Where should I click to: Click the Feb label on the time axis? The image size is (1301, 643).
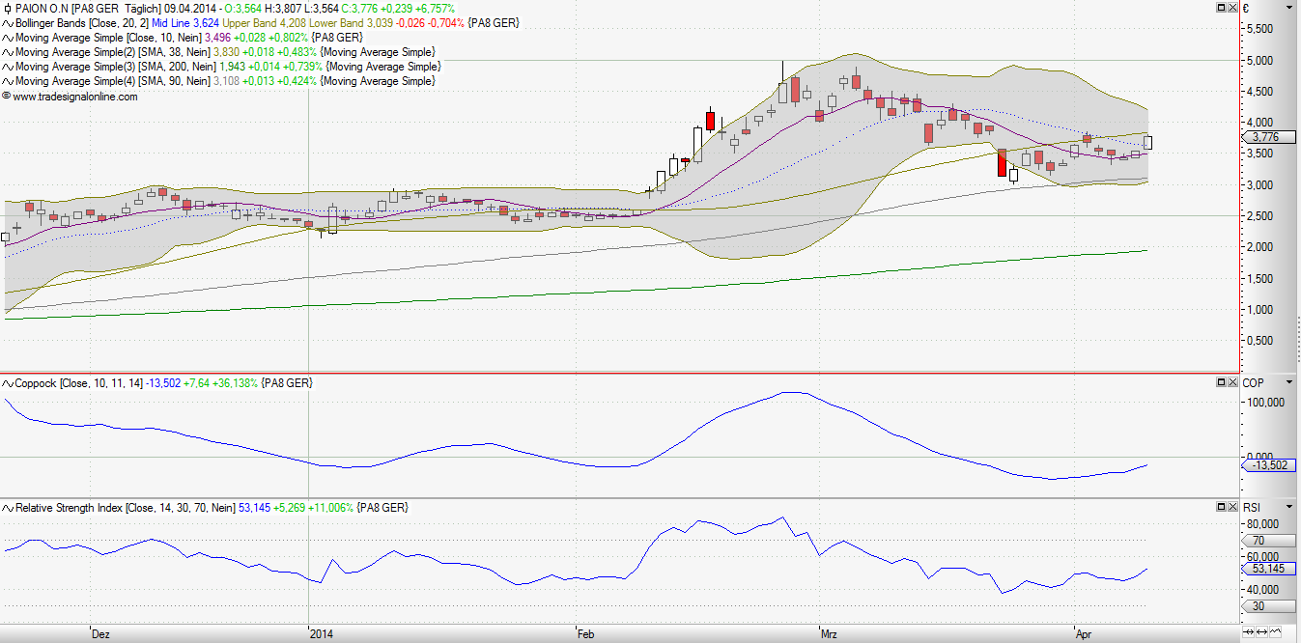585,635
